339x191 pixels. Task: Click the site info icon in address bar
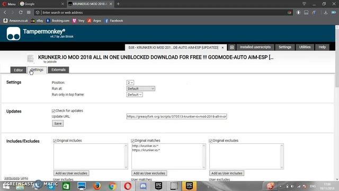pos(38,13)
